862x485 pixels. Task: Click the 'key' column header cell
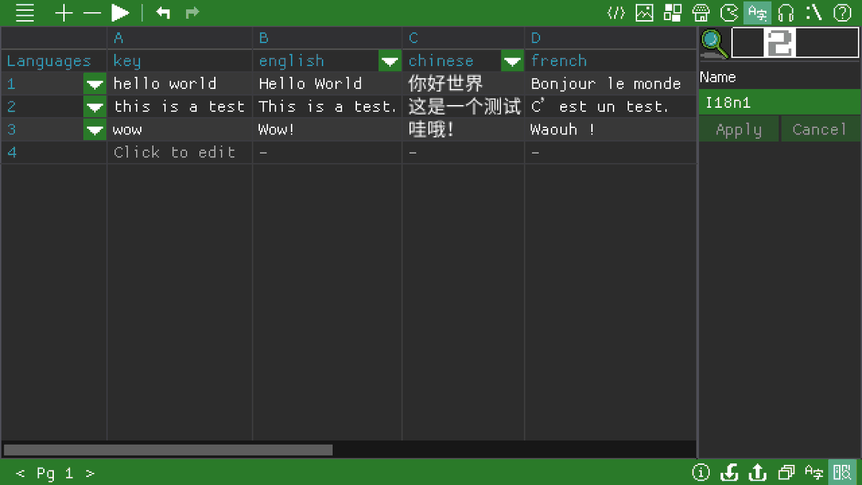coord(180,60)
